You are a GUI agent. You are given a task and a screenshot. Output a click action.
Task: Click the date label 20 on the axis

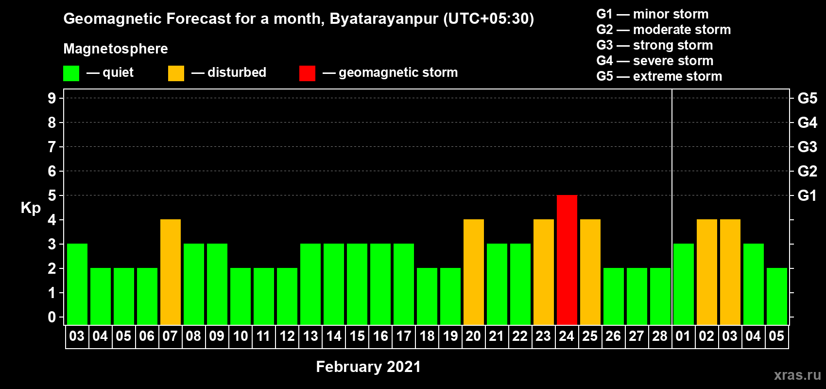click(473, 336)
